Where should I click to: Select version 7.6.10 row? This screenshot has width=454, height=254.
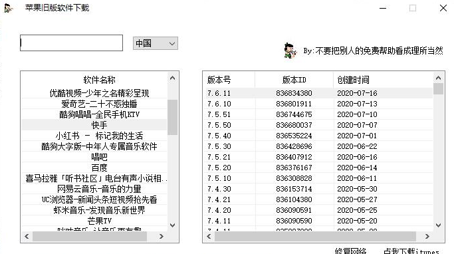pos(318,104)
